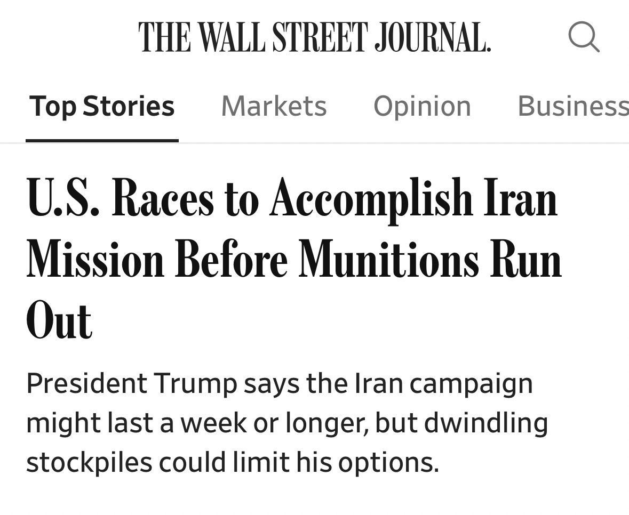This screenshot has width=629, height=515.
Task: Click the President Trump summary paragraph
Action: pyautogui.click(x=286, y=423)
